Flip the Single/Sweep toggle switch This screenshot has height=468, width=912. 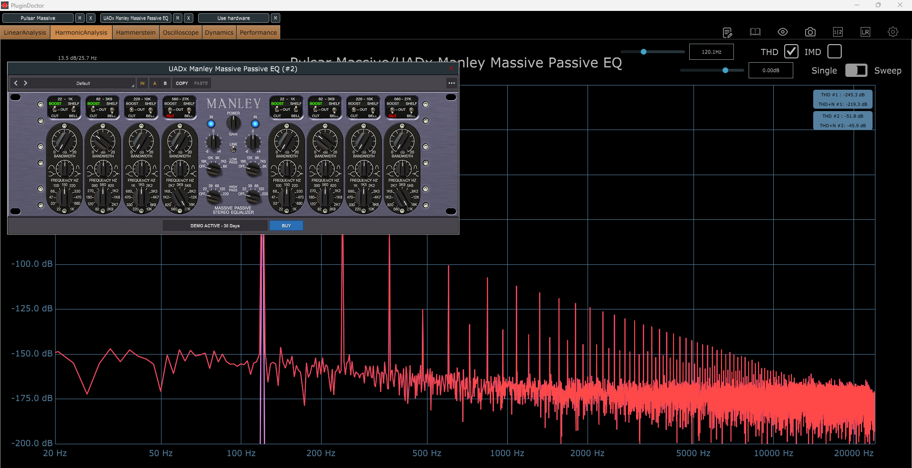pos(856,70)
